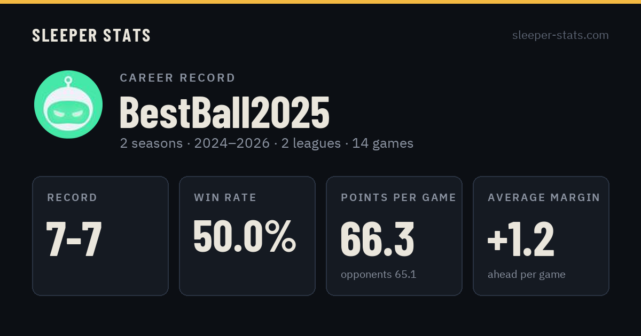Click the +1.2 margin value

(x=521, y=239)
